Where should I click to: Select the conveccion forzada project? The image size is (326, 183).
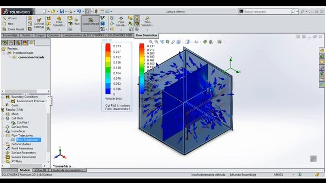point(31,57)
